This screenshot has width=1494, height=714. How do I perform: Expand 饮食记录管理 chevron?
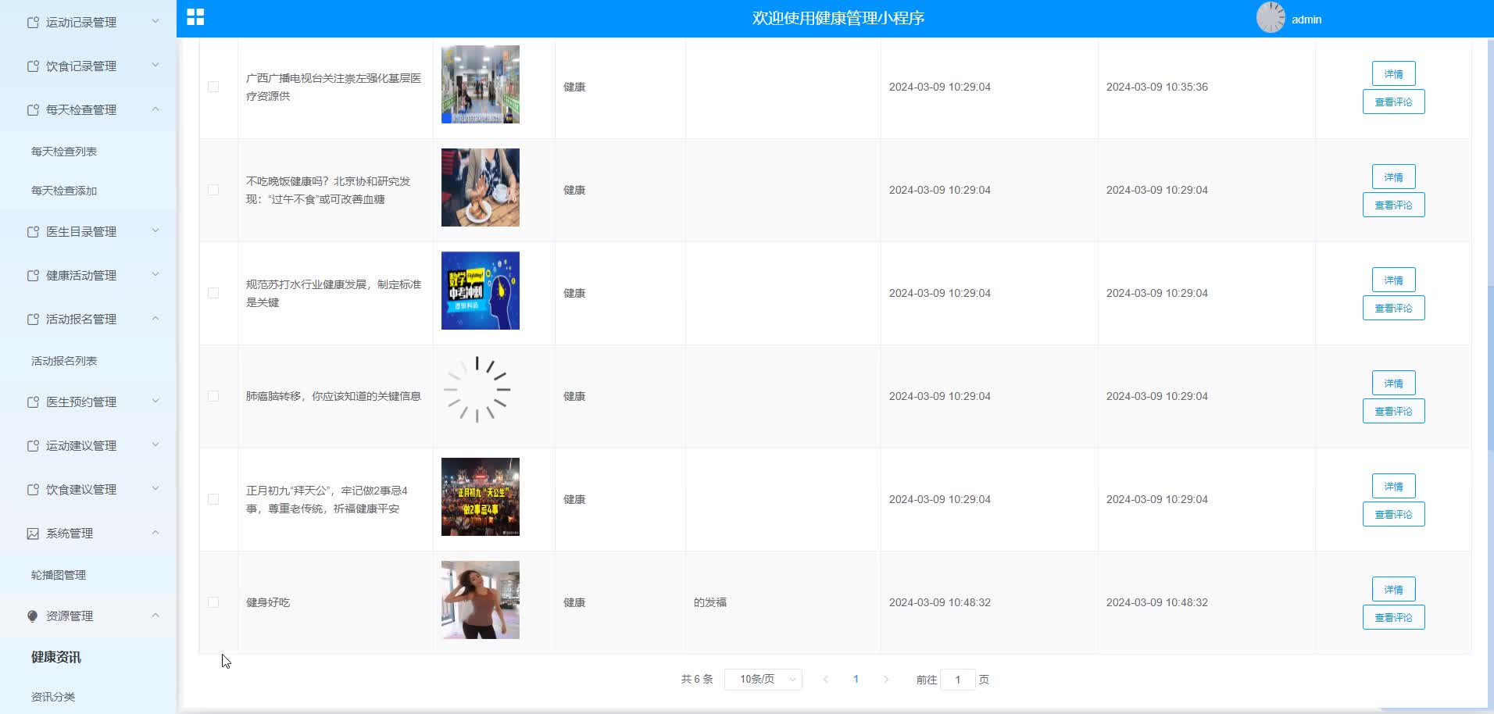coord(155,65)
